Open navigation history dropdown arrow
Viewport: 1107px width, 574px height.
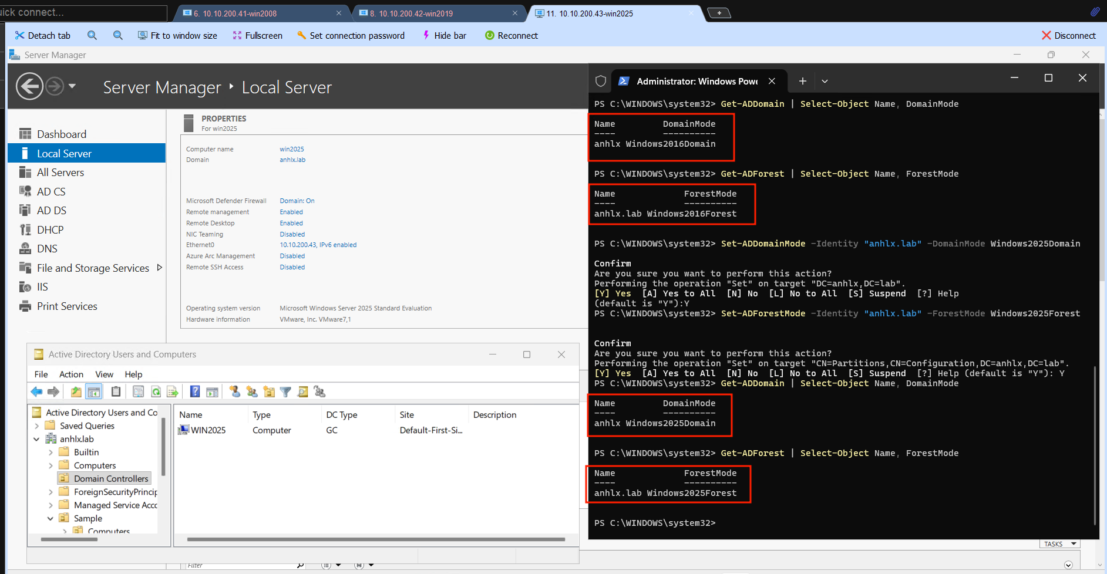pyautogui.click(x=72, y=86)
